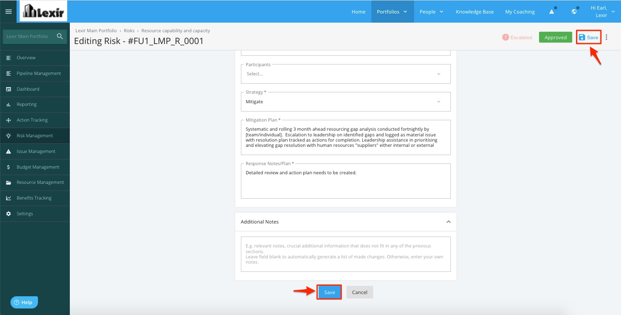The image size is (621, 315).
Task: Click into the Response Notes/Plan text area
Action: point(346,181)
